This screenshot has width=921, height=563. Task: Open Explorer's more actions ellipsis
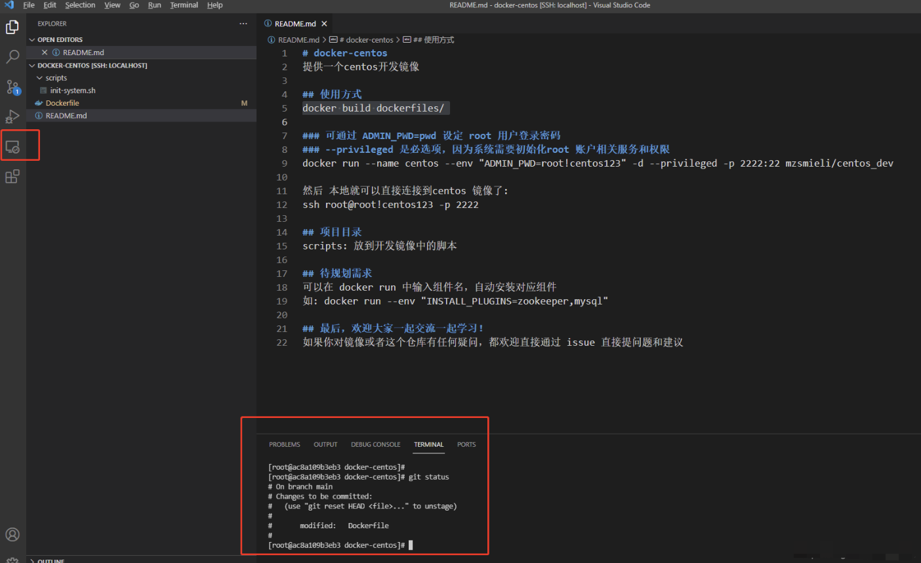tap(243, 24)
